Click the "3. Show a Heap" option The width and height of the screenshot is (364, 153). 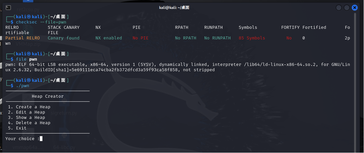click(x=27, y=118)
